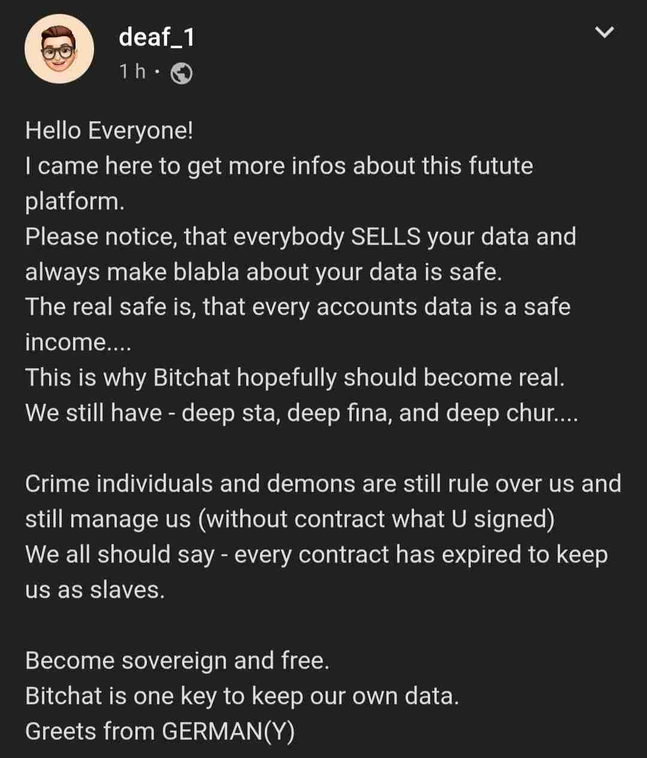Tap 'Bitchat is one key' sentence

[x=241, y=696]
